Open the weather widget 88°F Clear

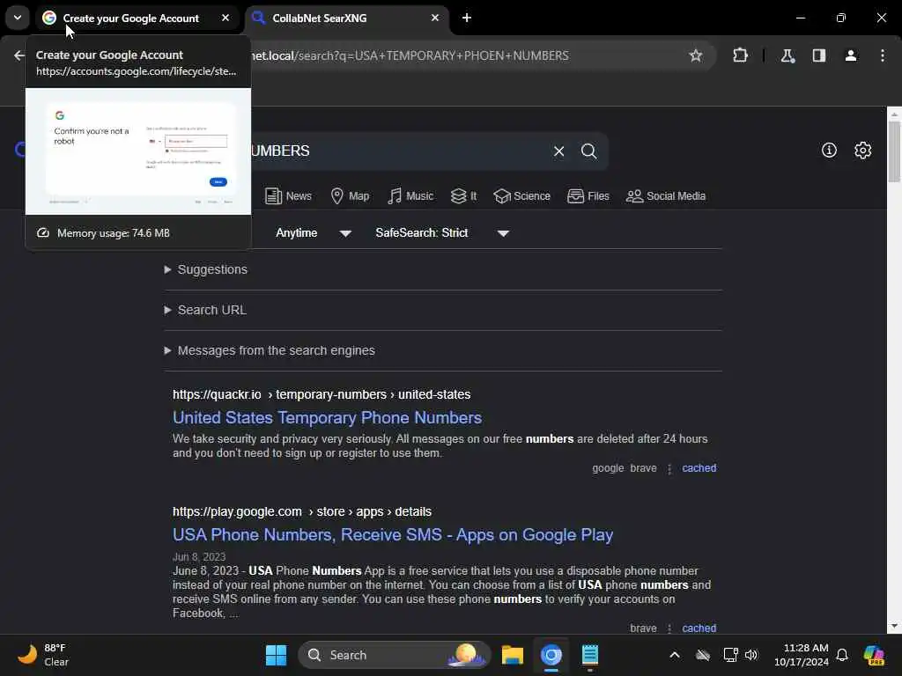[43, 655]
